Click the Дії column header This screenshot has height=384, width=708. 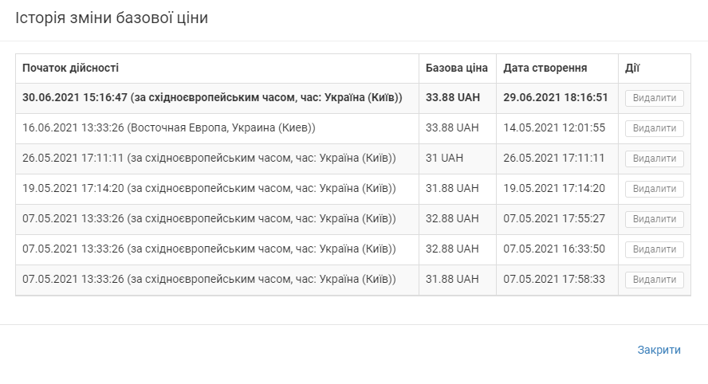[x=633, y=69]
